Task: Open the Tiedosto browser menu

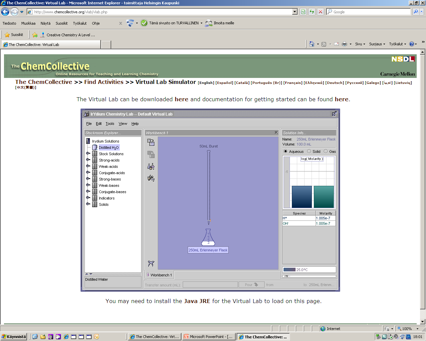Action: [x=9, y=23]
